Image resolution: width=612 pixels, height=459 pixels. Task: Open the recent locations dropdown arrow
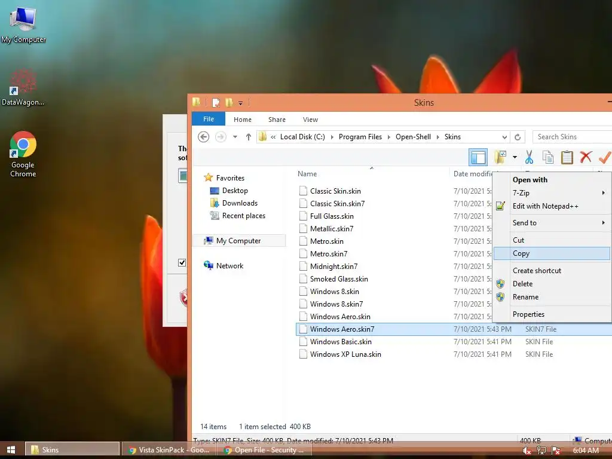coord(235,137)
